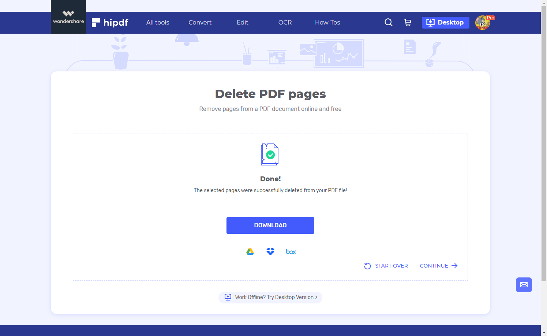Click the Start Over refresh icon
547x336 pixels.
click(x=367, y=266)
